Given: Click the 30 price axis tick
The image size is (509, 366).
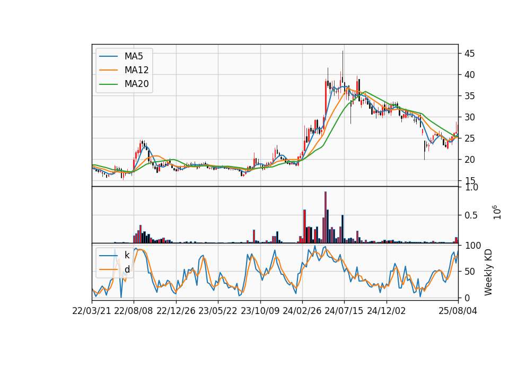Looking at the screenshot, I should pyautogui.click(x=469, y=117).
